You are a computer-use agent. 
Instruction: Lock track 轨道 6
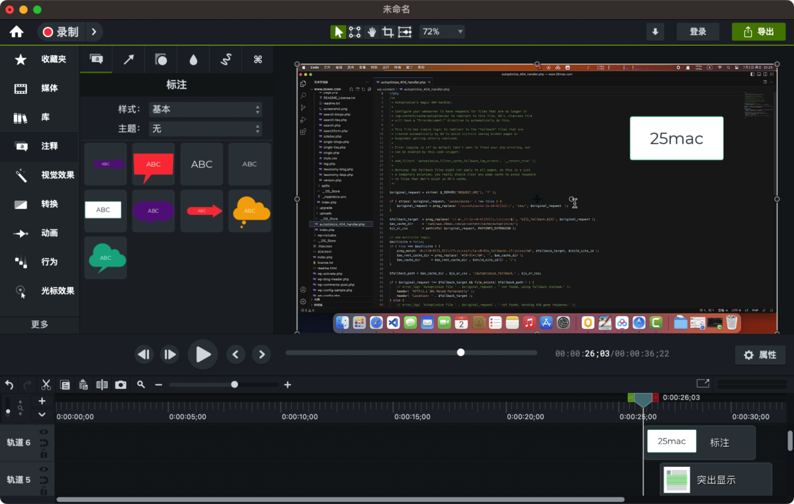(44, 454)
